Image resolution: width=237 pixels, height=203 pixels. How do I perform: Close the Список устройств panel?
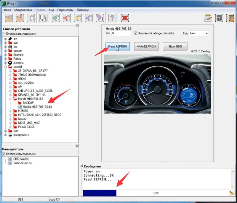pos(77,25)
